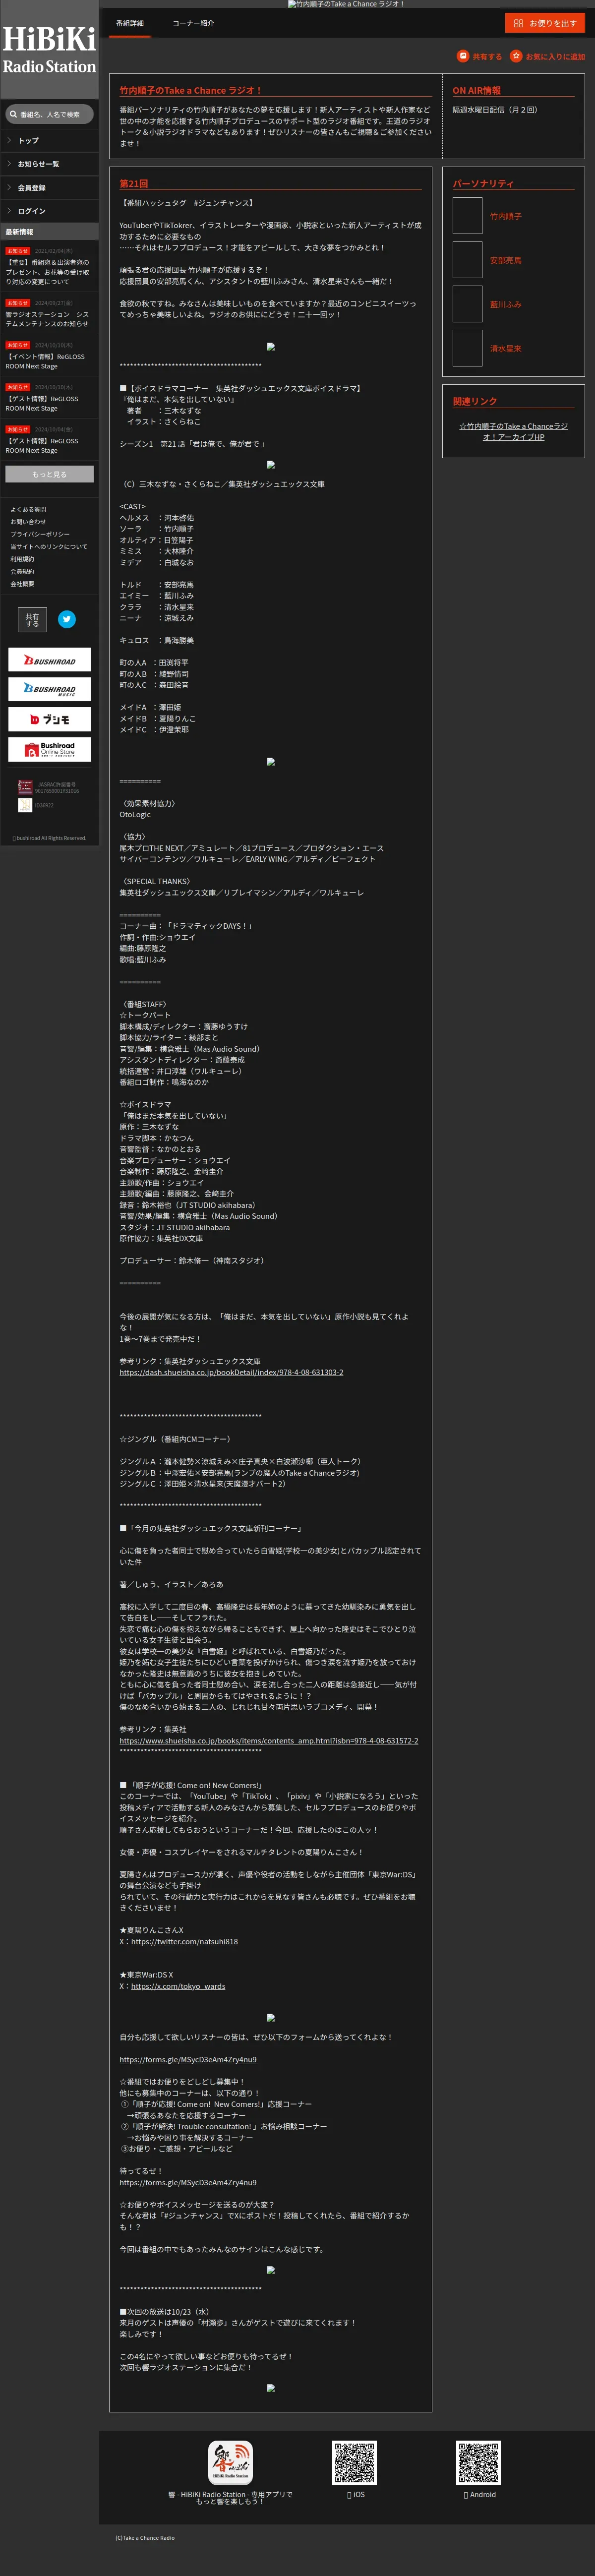The image size is (595, 2576).
Task: Click the 第21回 episode heading
Action: [134, 184]
